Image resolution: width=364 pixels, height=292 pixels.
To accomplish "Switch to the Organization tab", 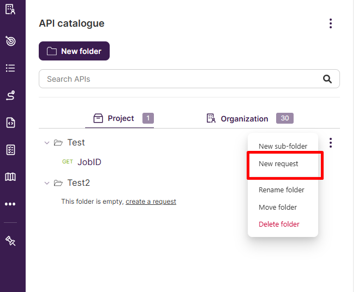I will pos(244,119).
